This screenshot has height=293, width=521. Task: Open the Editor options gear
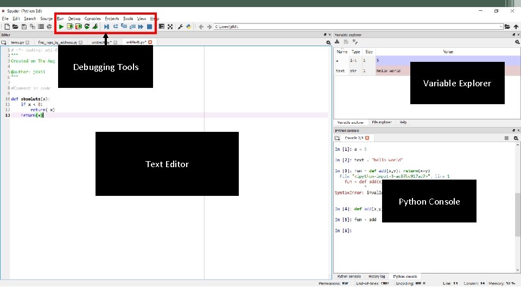pyautogui.click(x=328, y=42)
